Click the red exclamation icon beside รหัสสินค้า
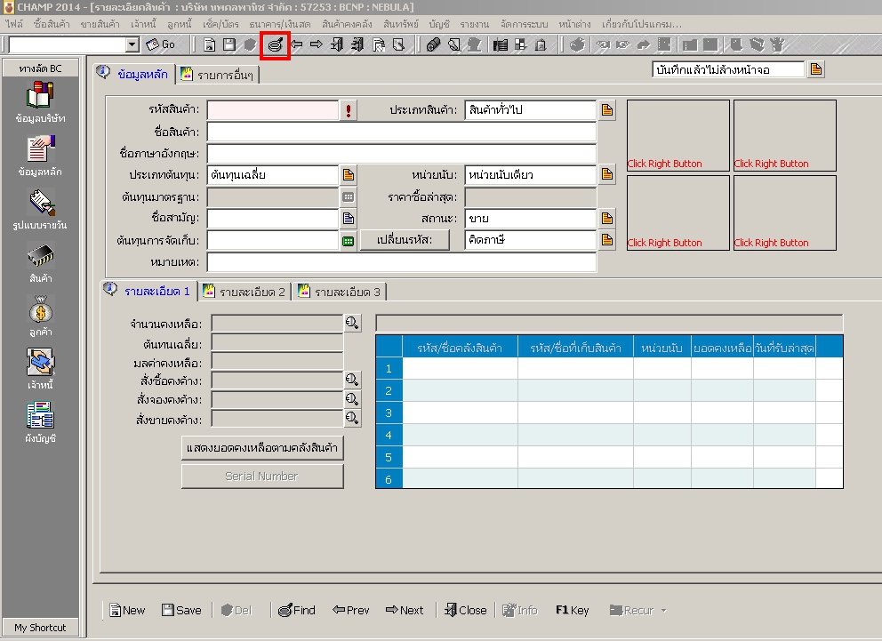 pos(349,110)
